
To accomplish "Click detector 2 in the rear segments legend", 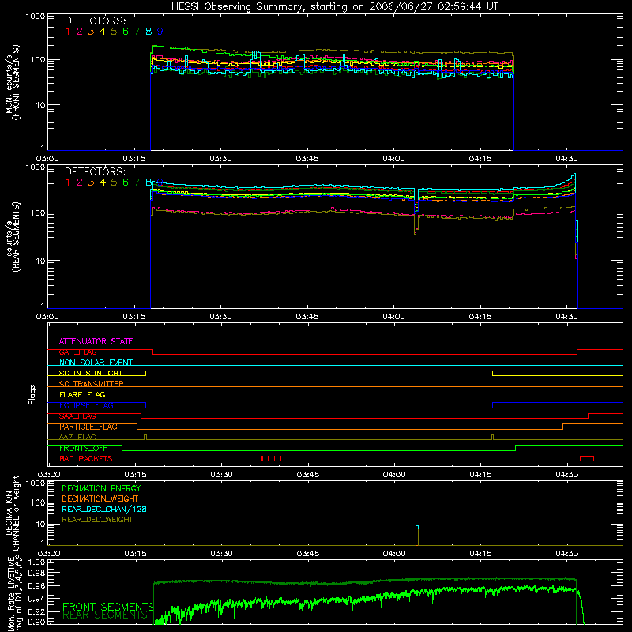I will click(80, 182).
